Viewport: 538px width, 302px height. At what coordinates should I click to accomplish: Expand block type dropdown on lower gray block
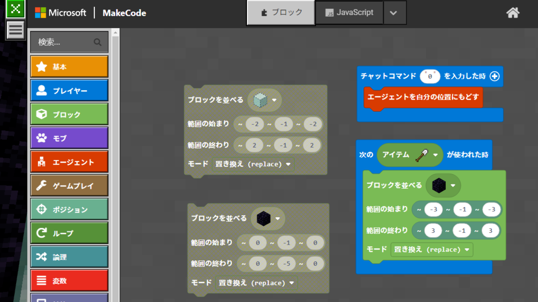point(278,218)
